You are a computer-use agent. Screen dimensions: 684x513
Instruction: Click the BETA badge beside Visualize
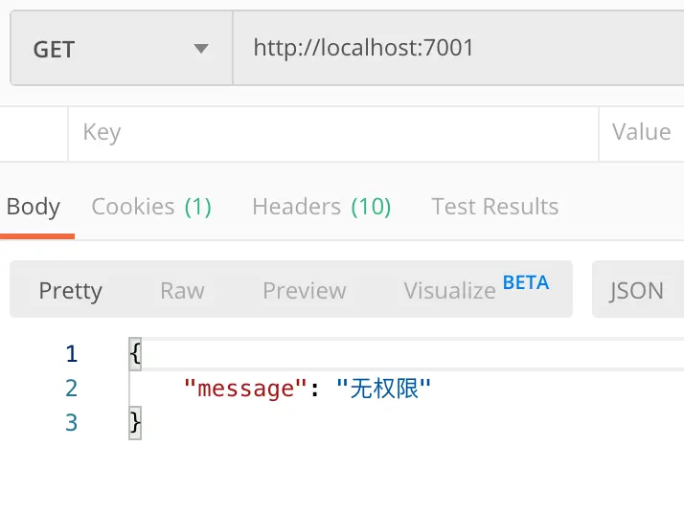tap(526, 282)
